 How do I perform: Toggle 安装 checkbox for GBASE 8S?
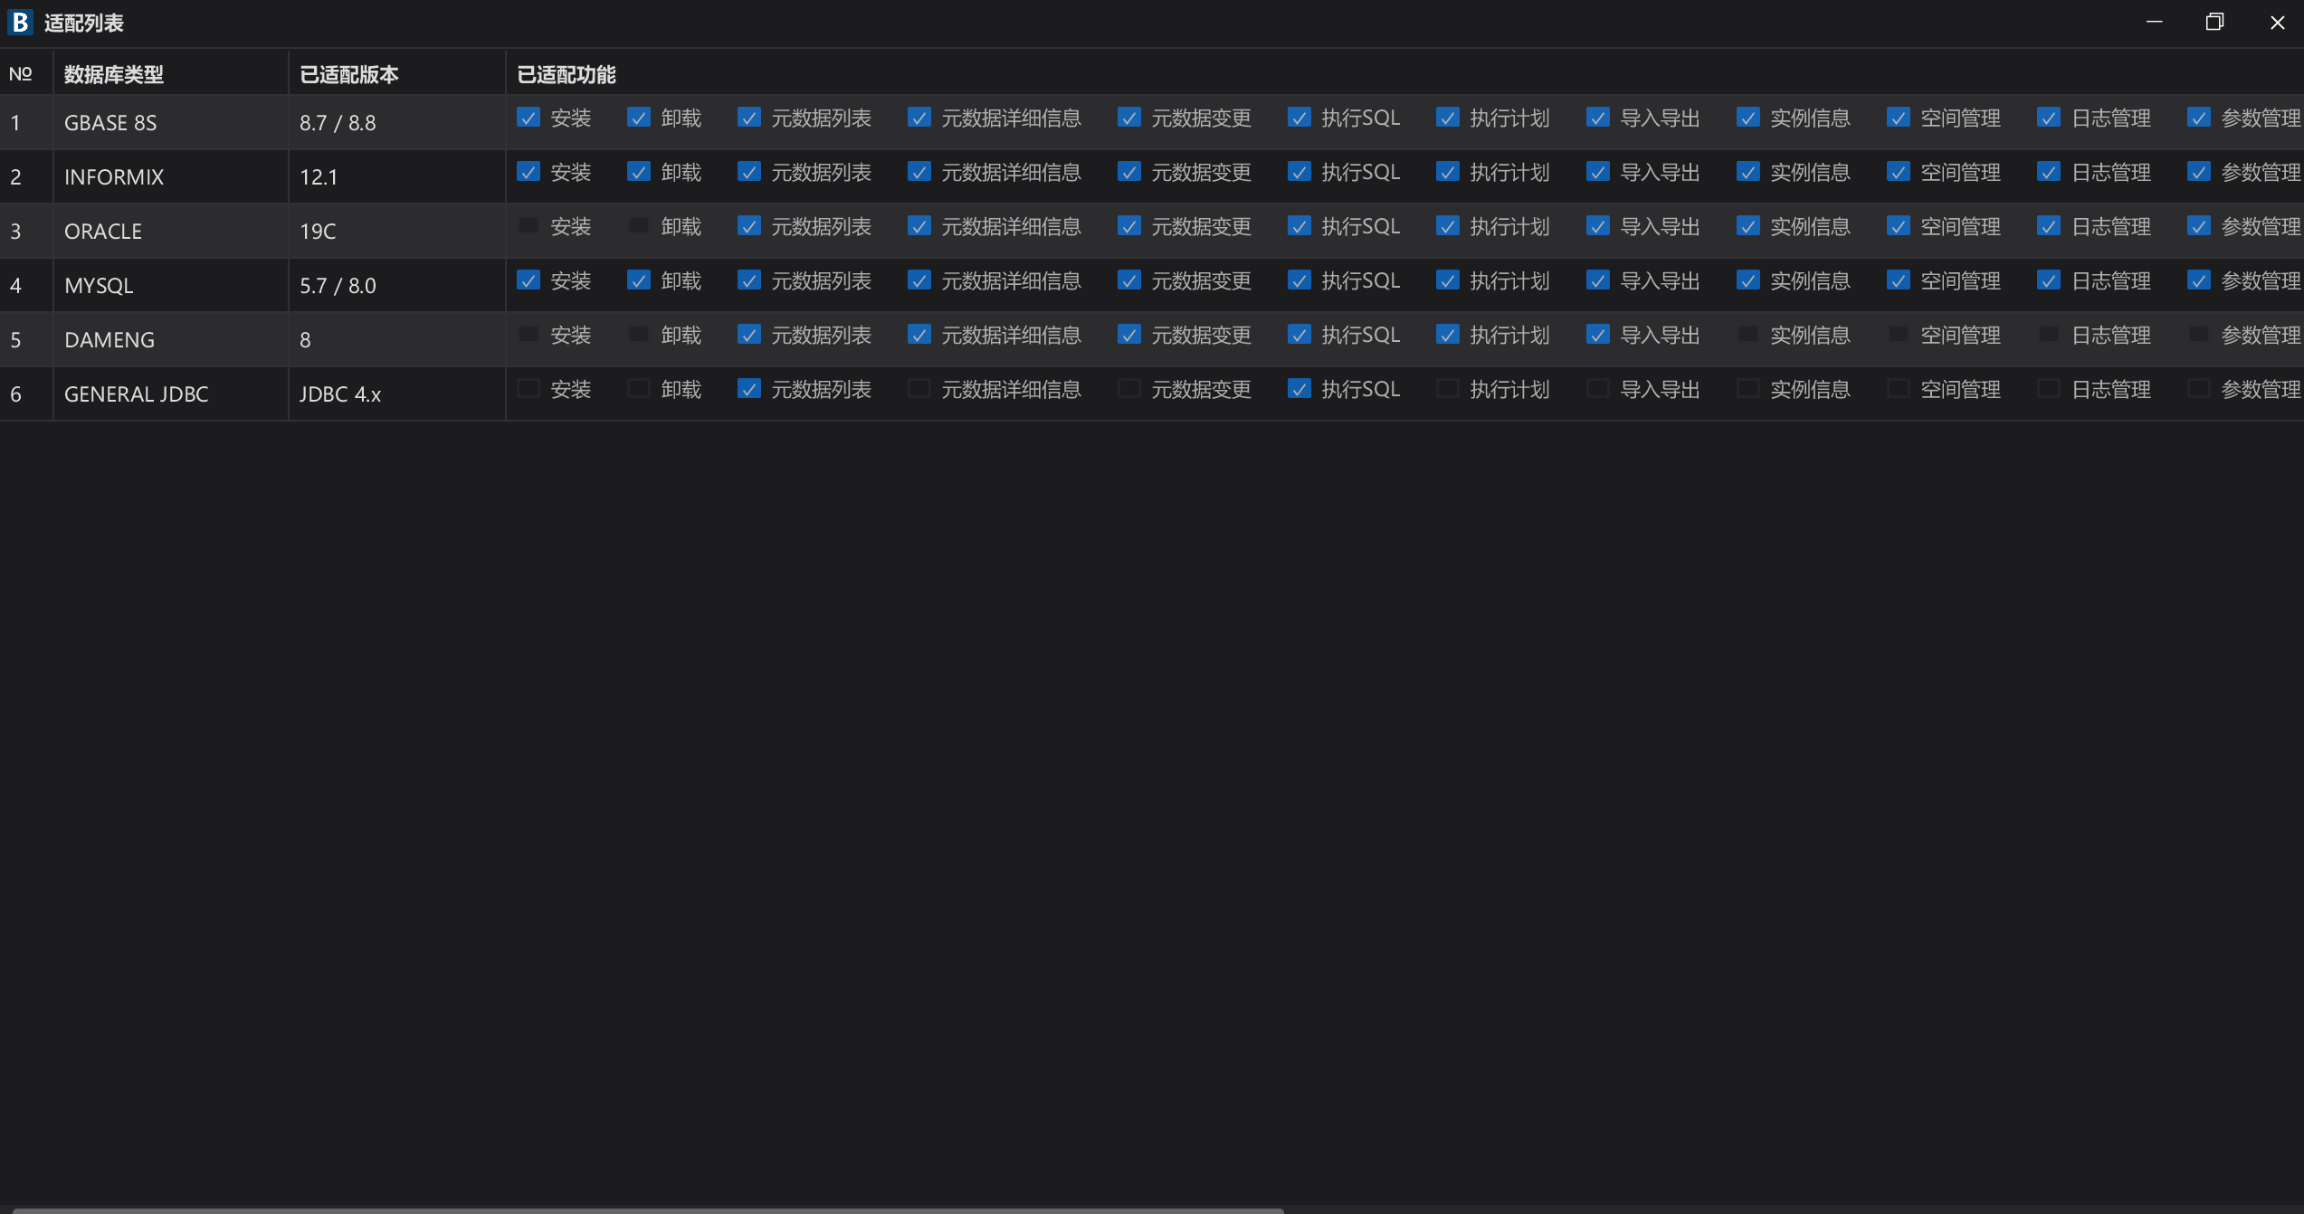click(528, 118)
